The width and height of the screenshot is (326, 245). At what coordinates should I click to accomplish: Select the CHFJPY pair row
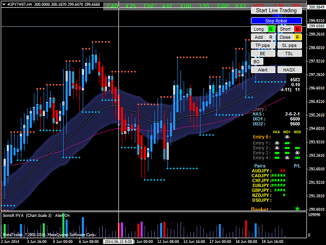click(269, 180)
